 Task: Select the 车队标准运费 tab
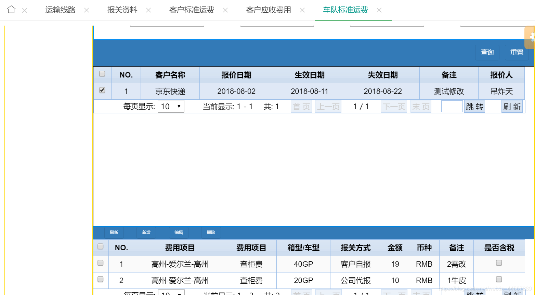[345, 10]
